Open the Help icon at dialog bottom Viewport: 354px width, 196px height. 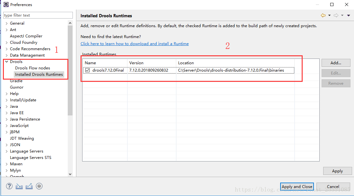click(x=9, y=186)
